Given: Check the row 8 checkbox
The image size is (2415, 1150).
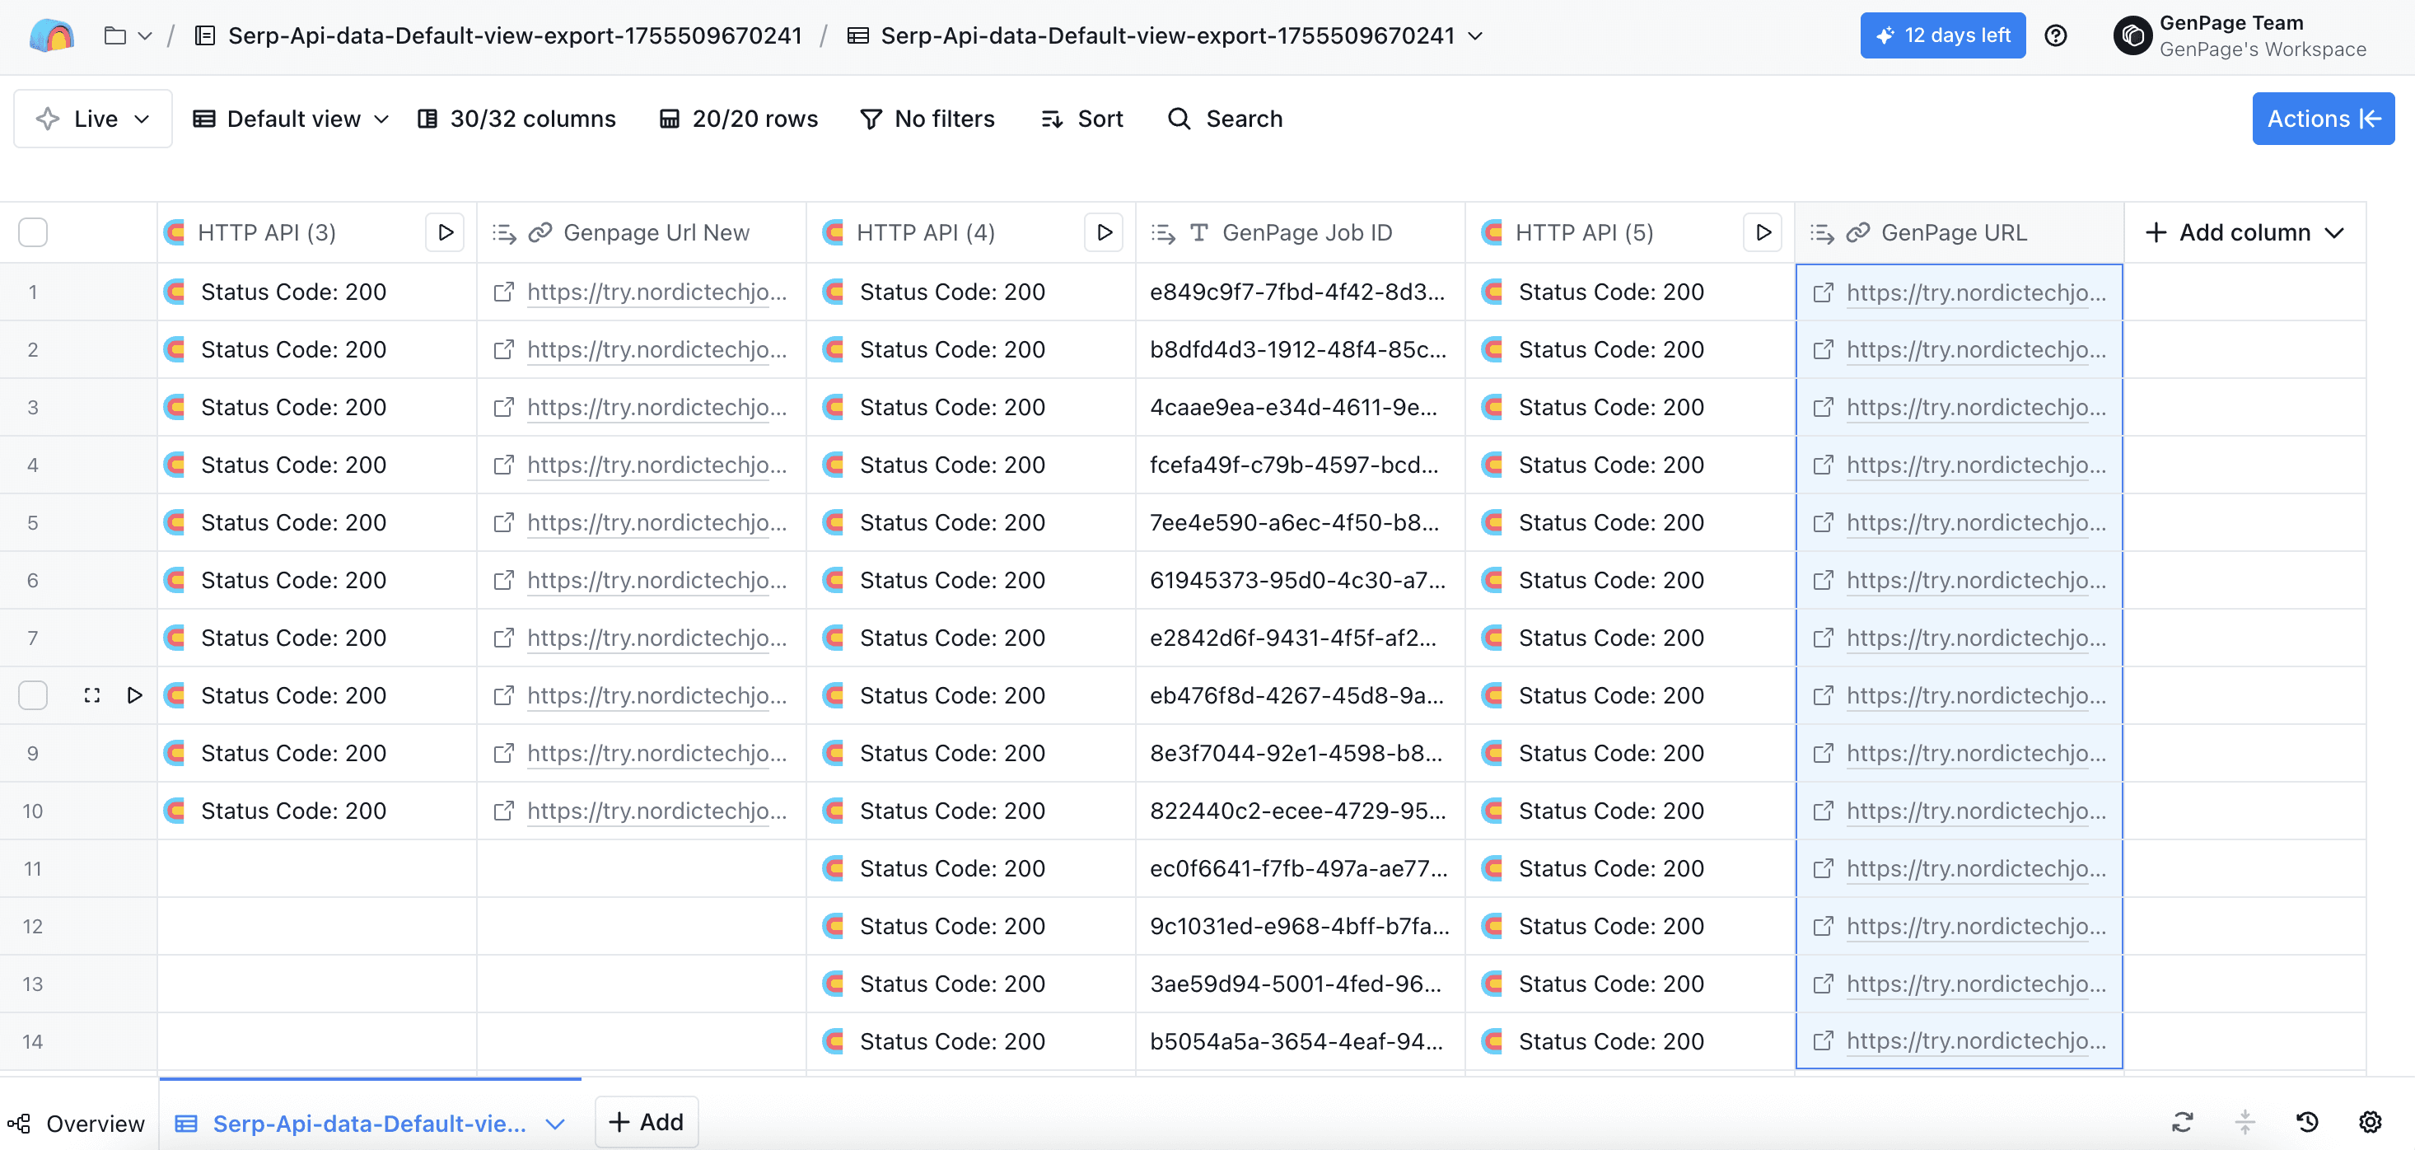Looking at the screenshot, I should point(33,695).
